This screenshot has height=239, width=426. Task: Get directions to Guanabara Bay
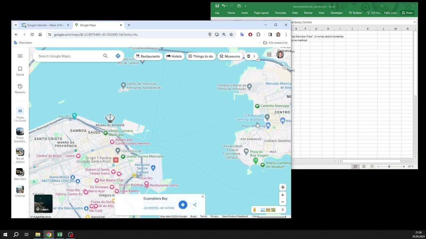(183, 205)
